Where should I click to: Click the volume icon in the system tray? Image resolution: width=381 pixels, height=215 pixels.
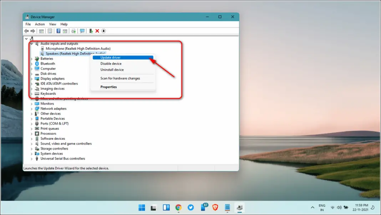[x=339, y=207]
